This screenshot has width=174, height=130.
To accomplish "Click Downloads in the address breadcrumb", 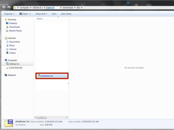I will tap(68, 8).
